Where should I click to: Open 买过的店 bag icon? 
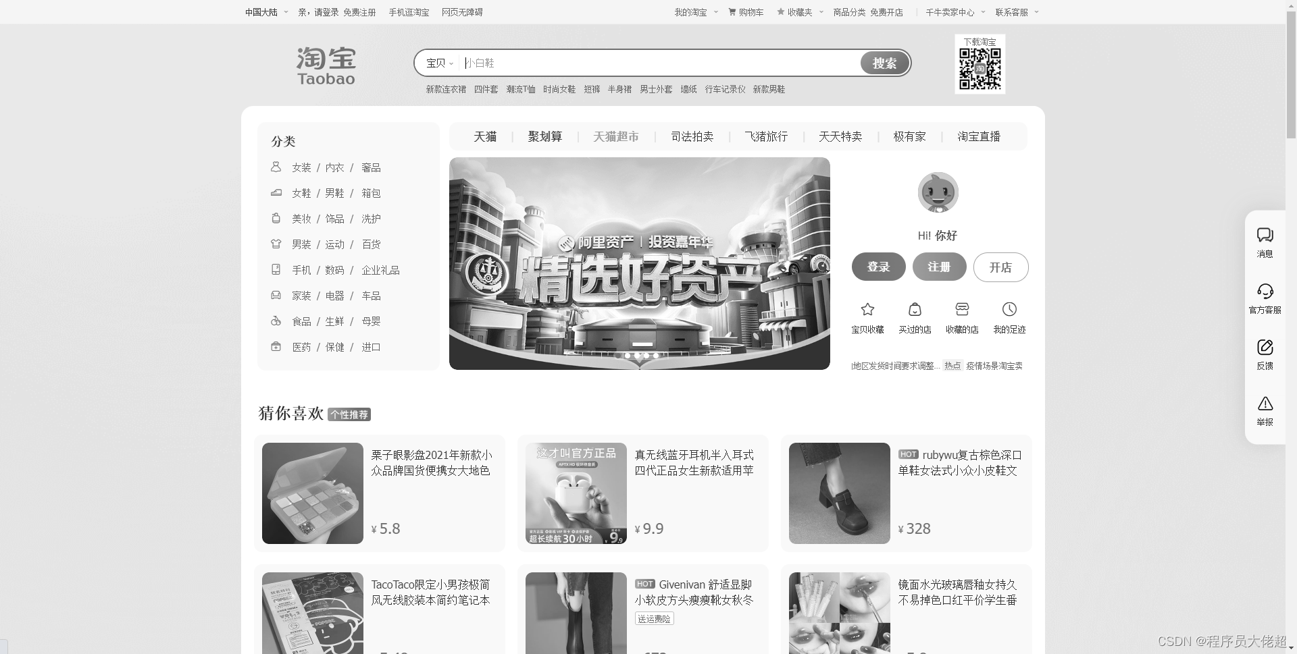pyautogui.click(x=915, y=309)
